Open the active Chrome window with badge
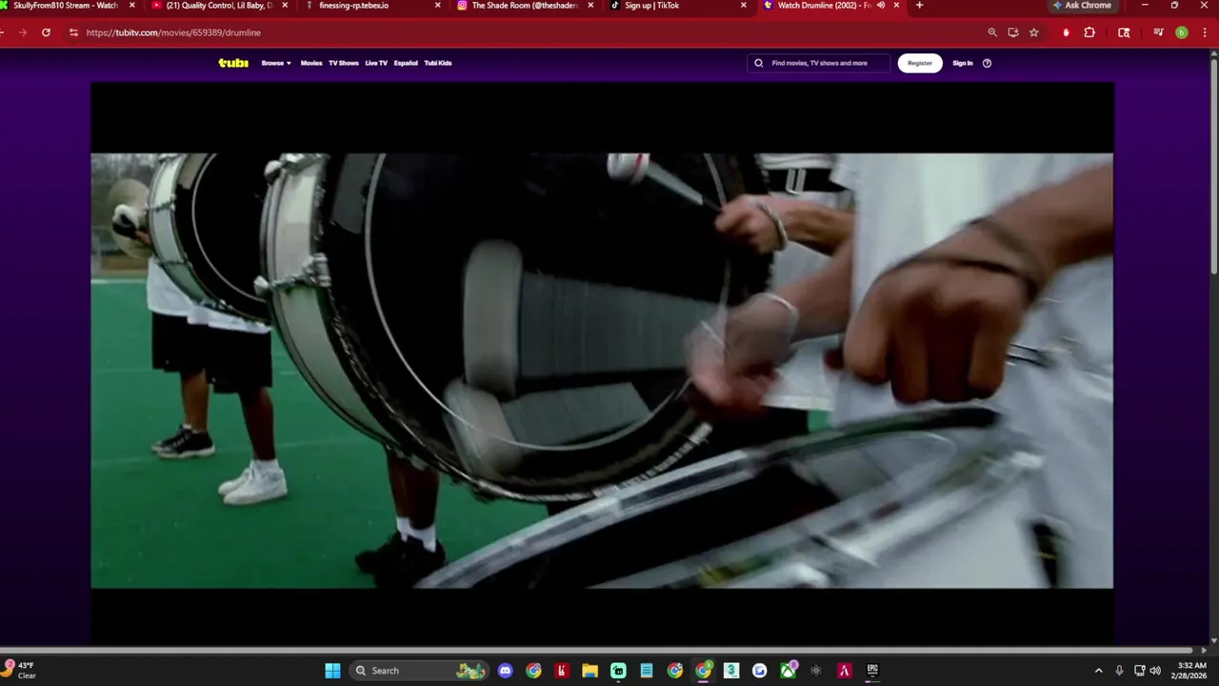Image resolution: width=1219 pixels, height=686 pixels. (x=703, y=671)
